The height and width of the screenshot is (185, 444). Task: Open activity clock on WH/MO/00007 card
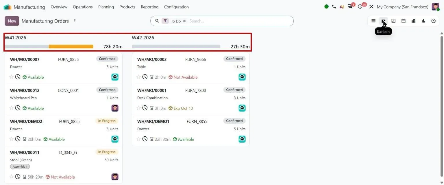point(18,77)
